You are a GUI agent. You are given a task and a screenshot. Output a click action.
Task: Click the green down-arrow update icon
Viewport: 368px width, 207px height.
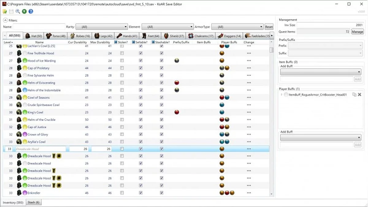[x=24, y=11]
